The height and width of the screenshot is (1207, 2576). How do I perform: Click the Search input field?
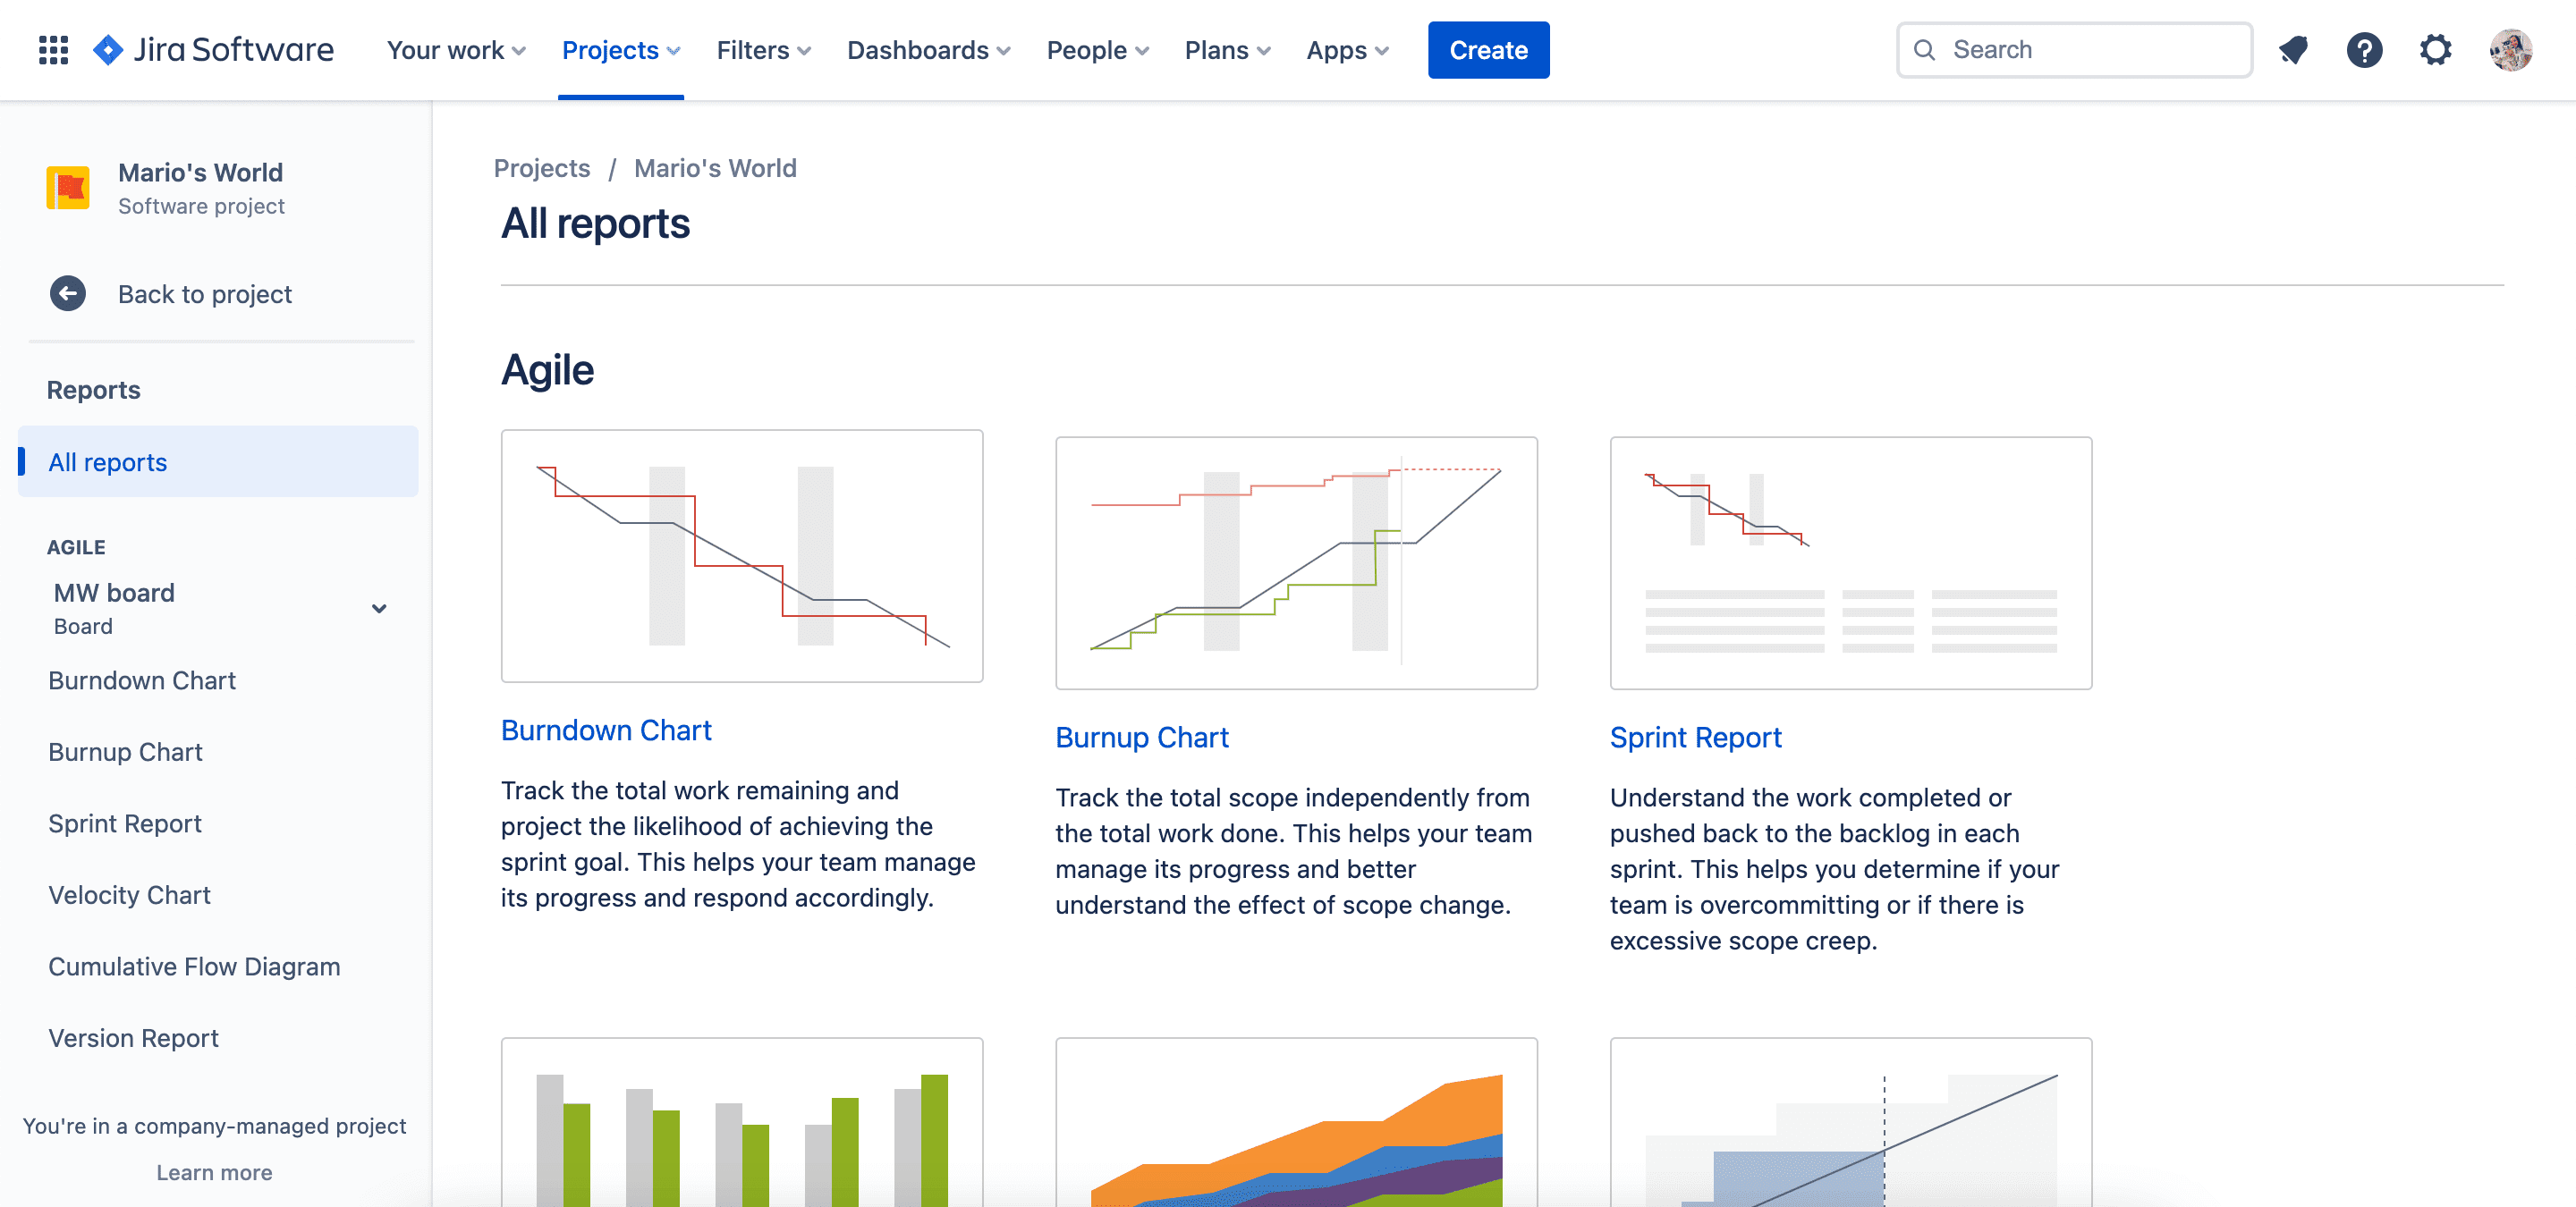(x=2075, y=49)
